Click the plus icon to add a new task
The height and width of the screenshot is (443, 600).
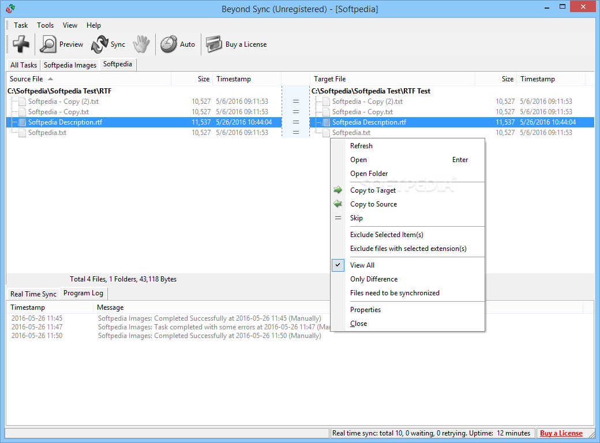coord(21,44)
